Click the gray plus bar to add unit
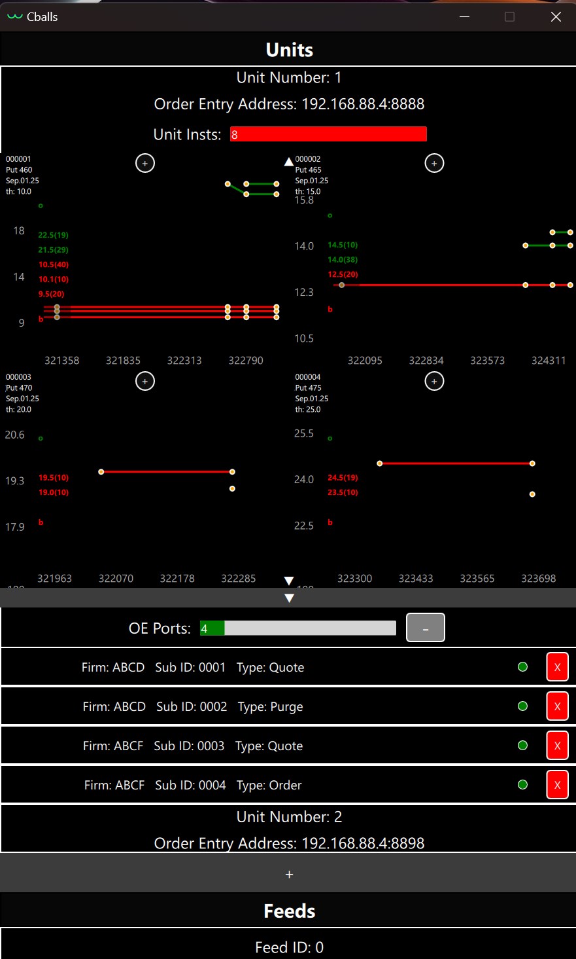This screenshot has width=576, height=959. (289, 874)
